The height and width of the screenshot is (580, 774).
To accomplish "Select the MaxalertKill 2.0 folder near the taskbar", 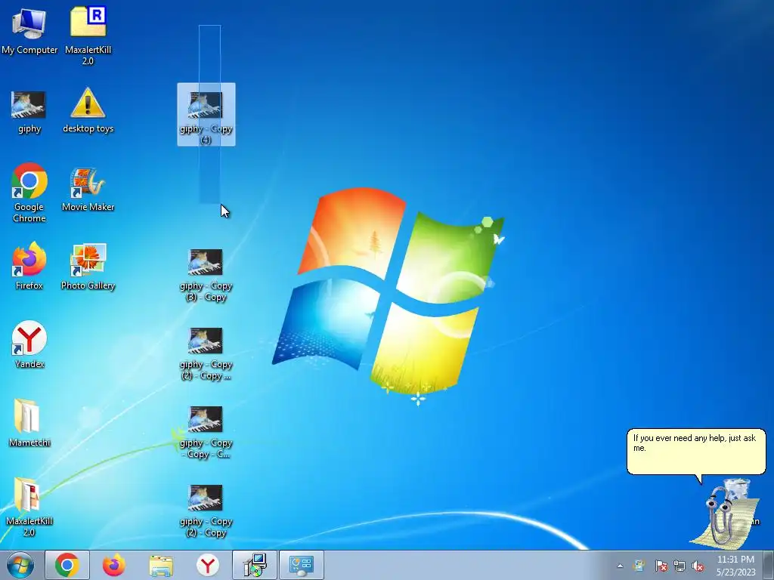I will (29, 507).
